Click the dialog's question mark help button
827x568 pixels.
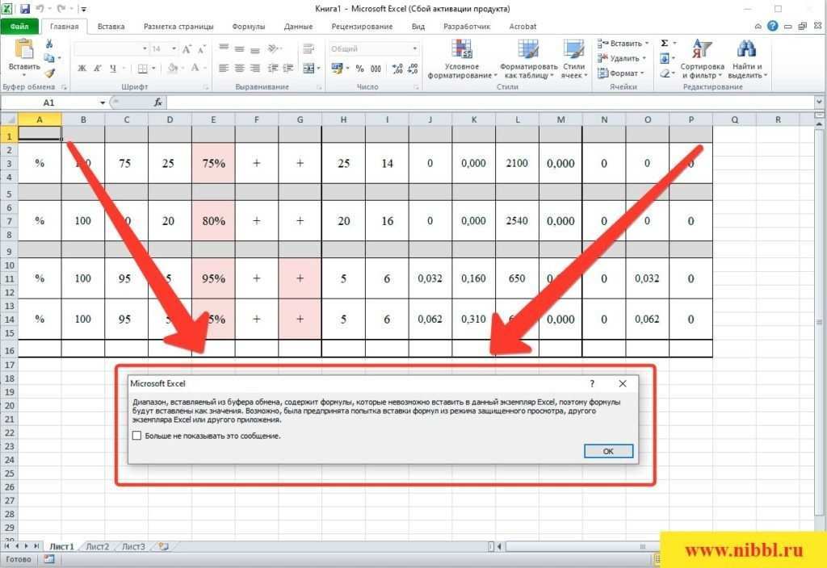592,384
